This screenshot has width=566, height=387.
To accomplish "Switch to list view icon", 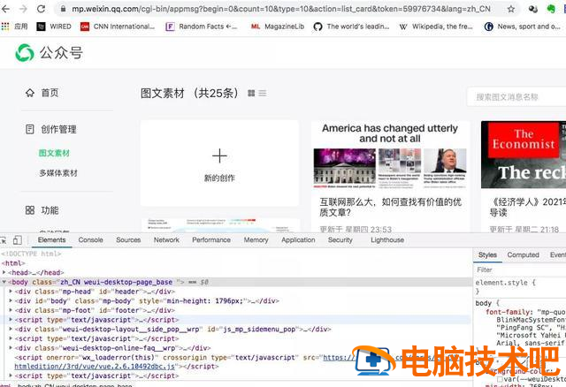I will pos(263,94).
